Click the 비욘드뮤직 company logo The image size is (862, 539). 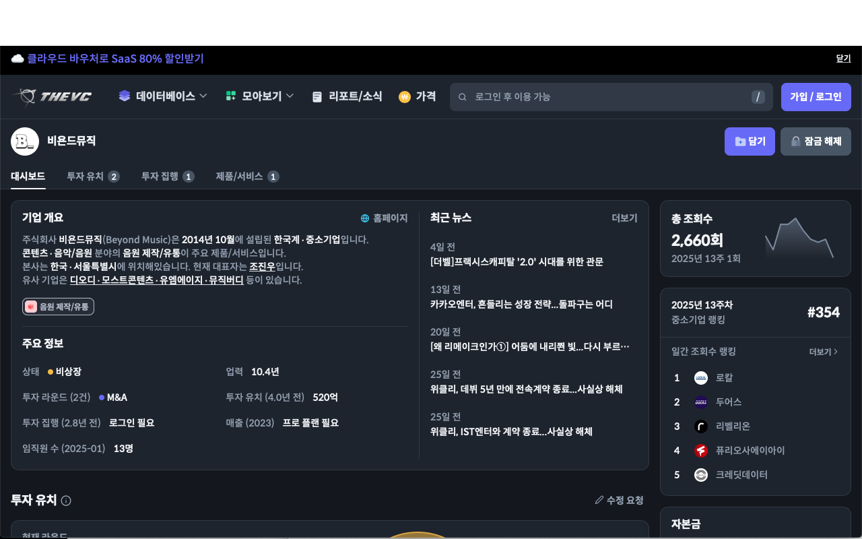point(25,141)
